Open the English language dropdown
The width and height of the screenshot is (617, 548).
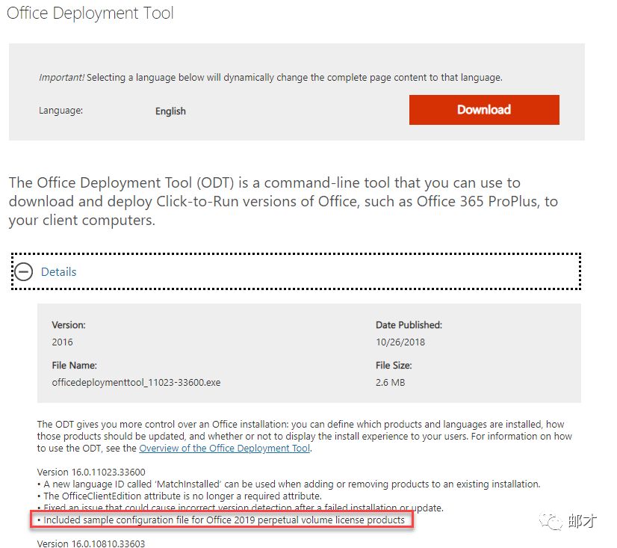(170, 111)
